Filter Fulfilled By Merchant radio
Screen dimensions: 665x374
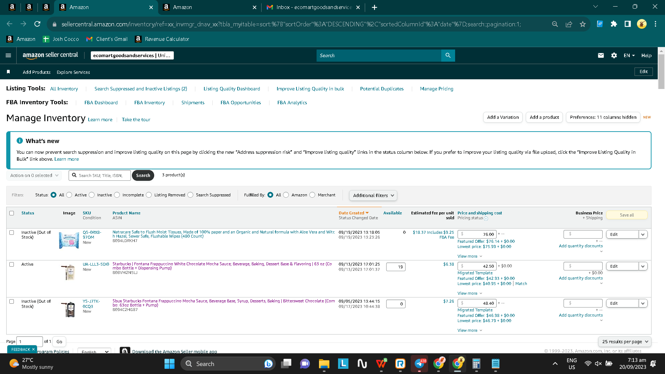pyautogui.click(x=312, y=195)
